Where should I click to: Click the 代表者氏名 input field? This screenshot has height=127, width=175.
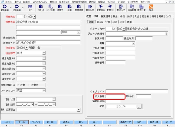120,53
